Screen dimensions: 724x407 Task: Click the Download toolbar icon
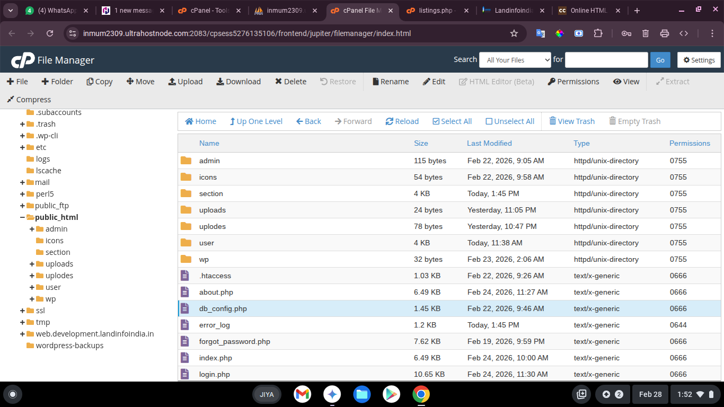(x=220, y=82)
